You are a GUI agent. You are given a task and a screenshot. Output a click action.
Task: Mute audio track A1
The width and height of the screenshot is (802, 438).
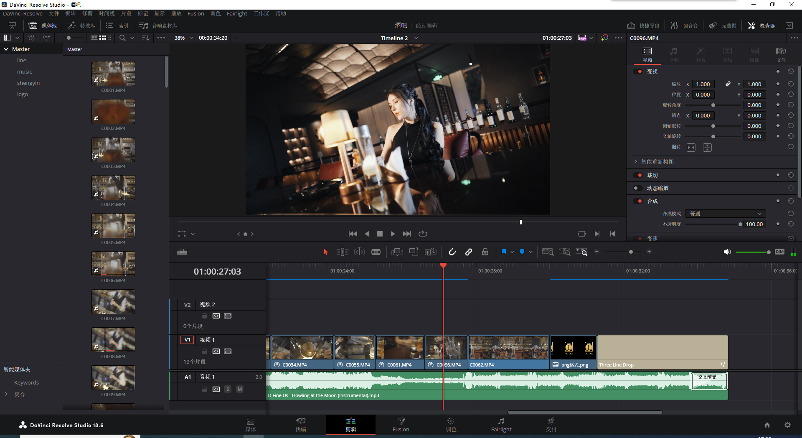240,389
